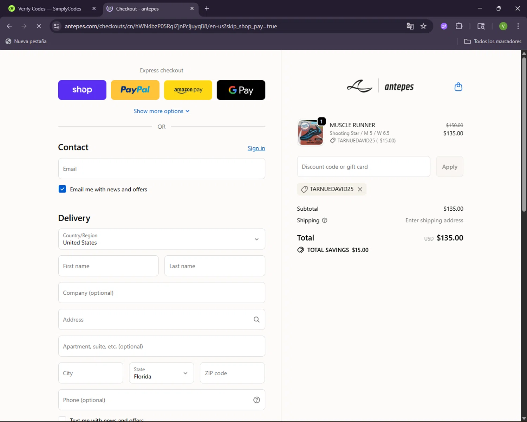
Task: Click the Phone field help icon
Action: click(256, 400)
